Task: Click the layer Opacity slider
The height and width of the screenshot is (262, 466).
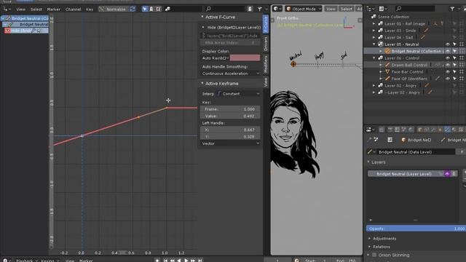Action: (x=416, y=229)
